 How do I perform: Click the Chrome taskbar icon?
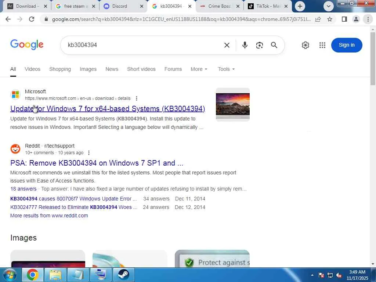(x=33, y=275)
